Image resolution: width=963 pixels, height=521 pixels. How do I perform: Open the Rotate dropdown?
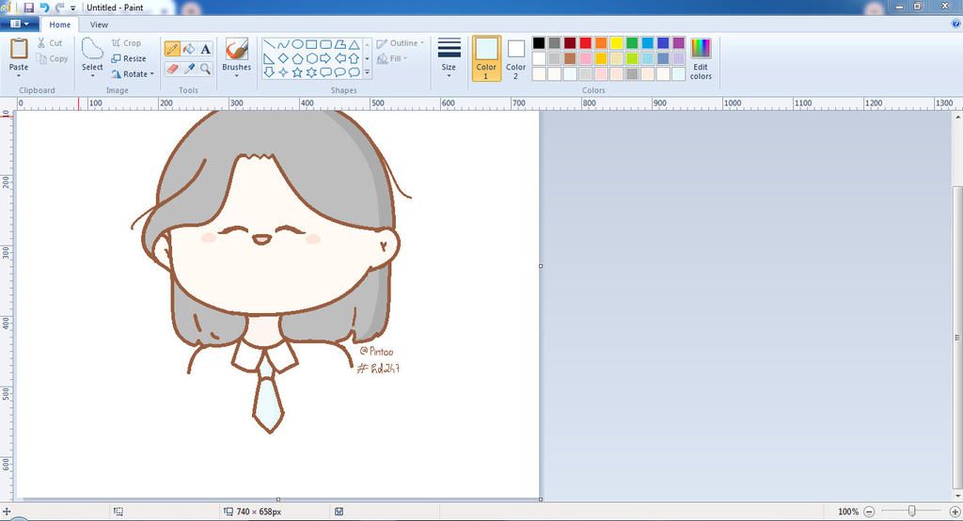coord(132,73)
